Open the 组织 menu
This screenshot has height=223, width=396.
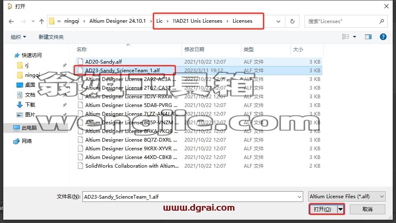[x=18, y=37]
